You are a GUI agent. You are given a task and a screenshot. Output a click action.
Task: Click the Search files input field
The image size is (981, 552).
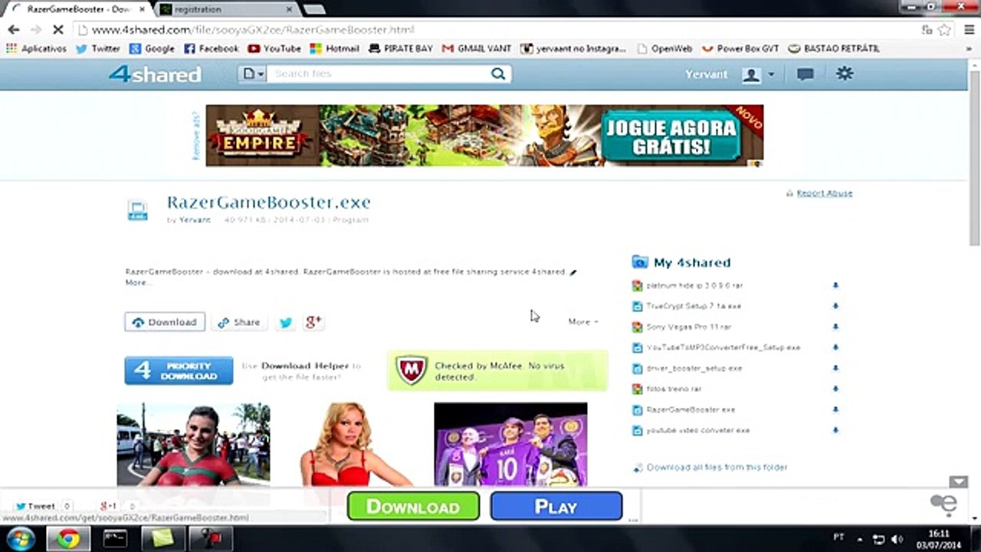click(x=379, y=74)
